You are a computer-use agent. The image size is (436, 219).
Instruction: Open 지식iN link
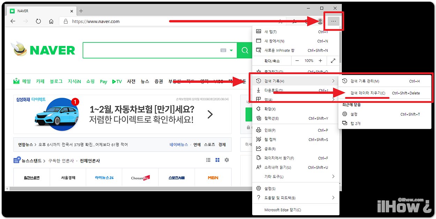click(74, 81)
